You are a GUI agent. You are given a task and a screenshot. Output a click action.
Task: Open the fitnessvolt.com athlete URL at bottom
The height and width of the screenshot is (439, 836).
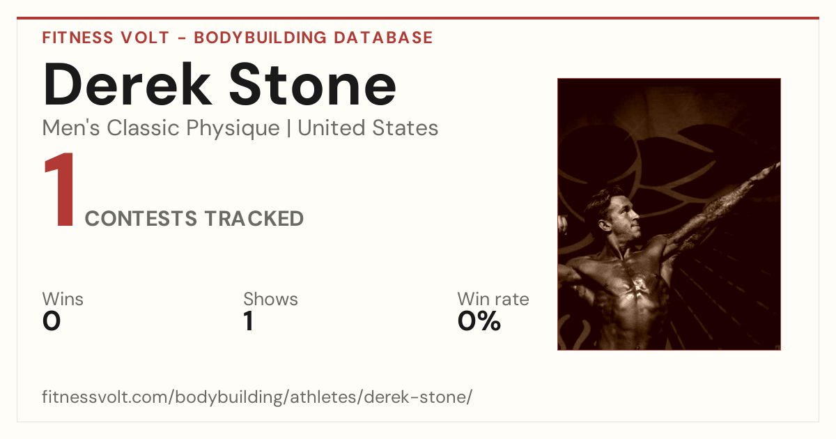[x=257, y=398]
